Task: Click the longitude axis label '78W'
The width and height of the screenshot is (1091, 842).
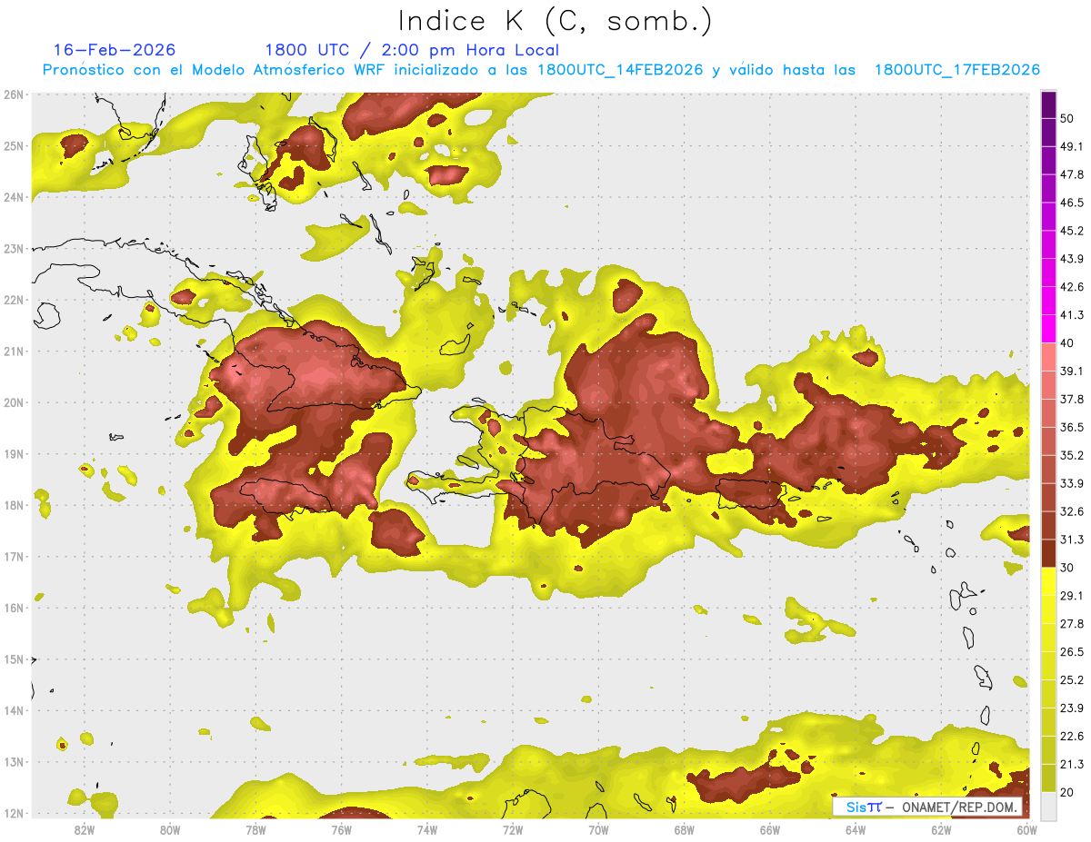Action: pos(255,829)
